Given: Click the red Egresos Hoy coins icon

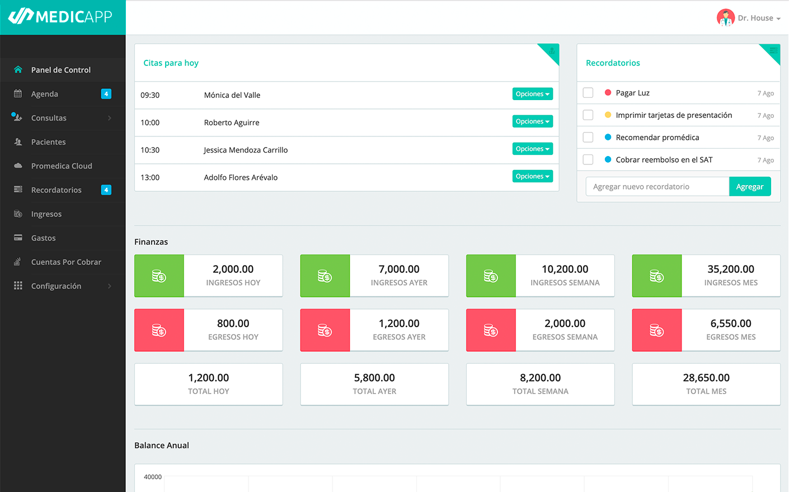Looking at the screenshot, I should click(159, 330).
